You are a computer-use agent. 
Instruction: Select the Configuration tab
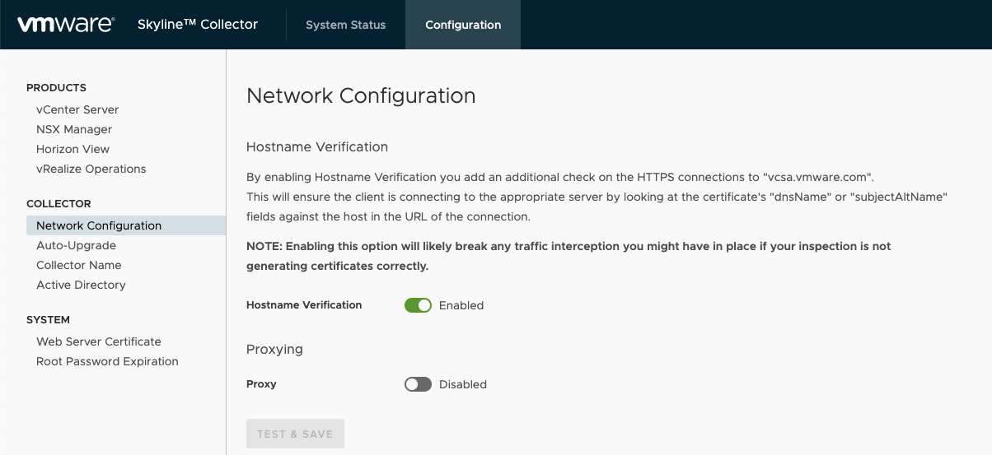pos(463,25)
